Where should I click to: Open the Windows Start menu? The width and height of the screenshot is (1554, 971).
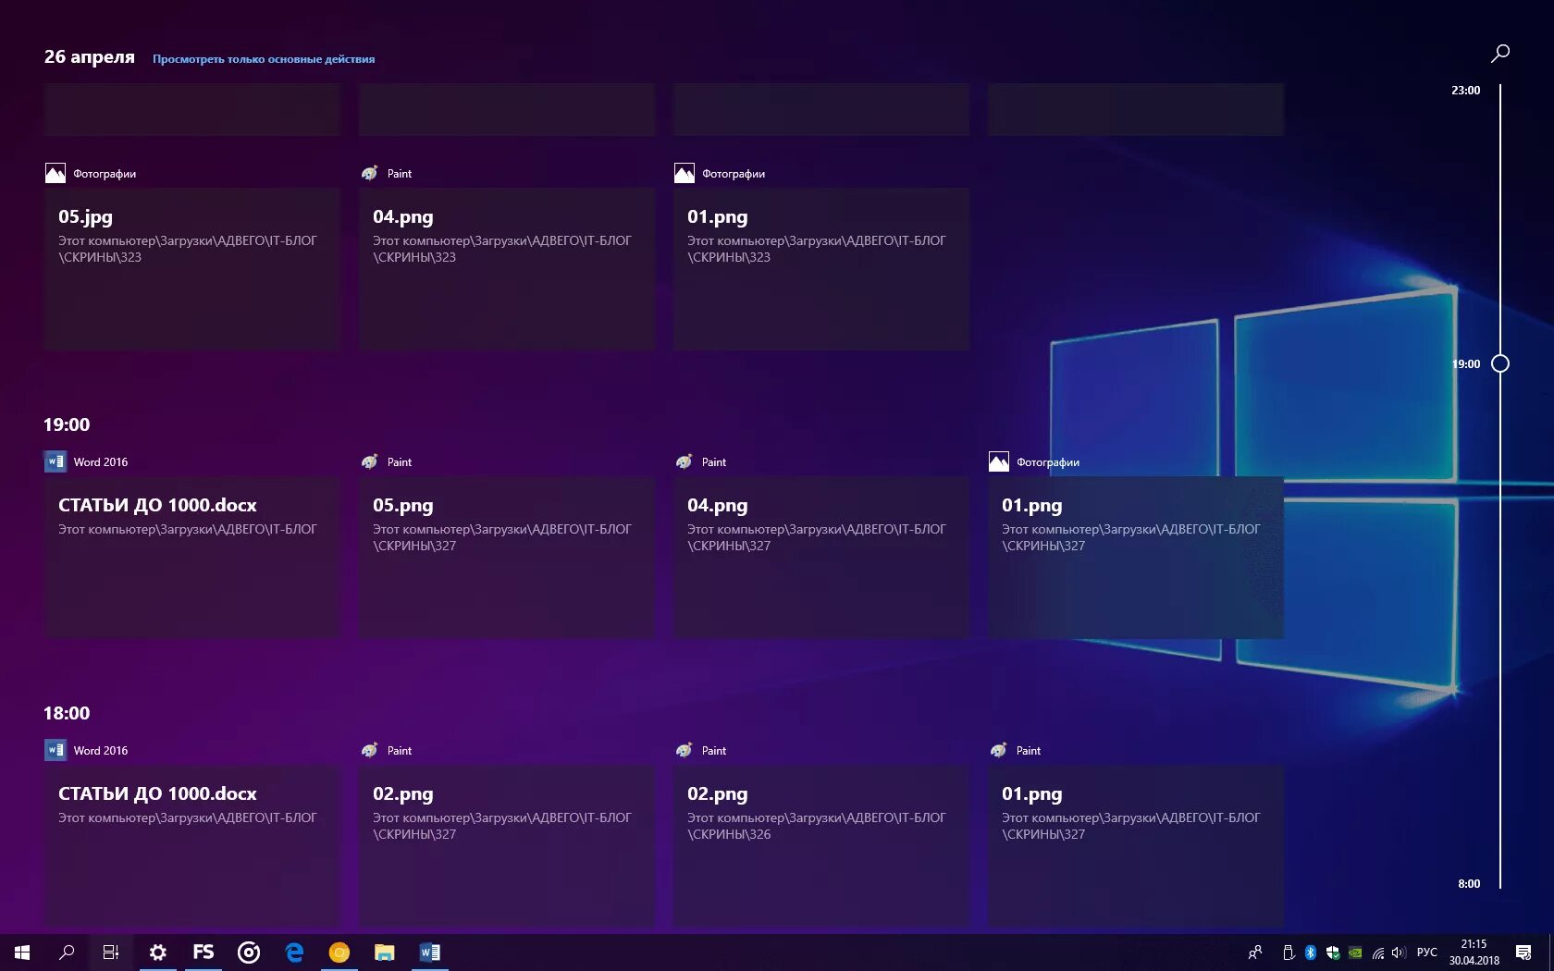tap(22, 953)
